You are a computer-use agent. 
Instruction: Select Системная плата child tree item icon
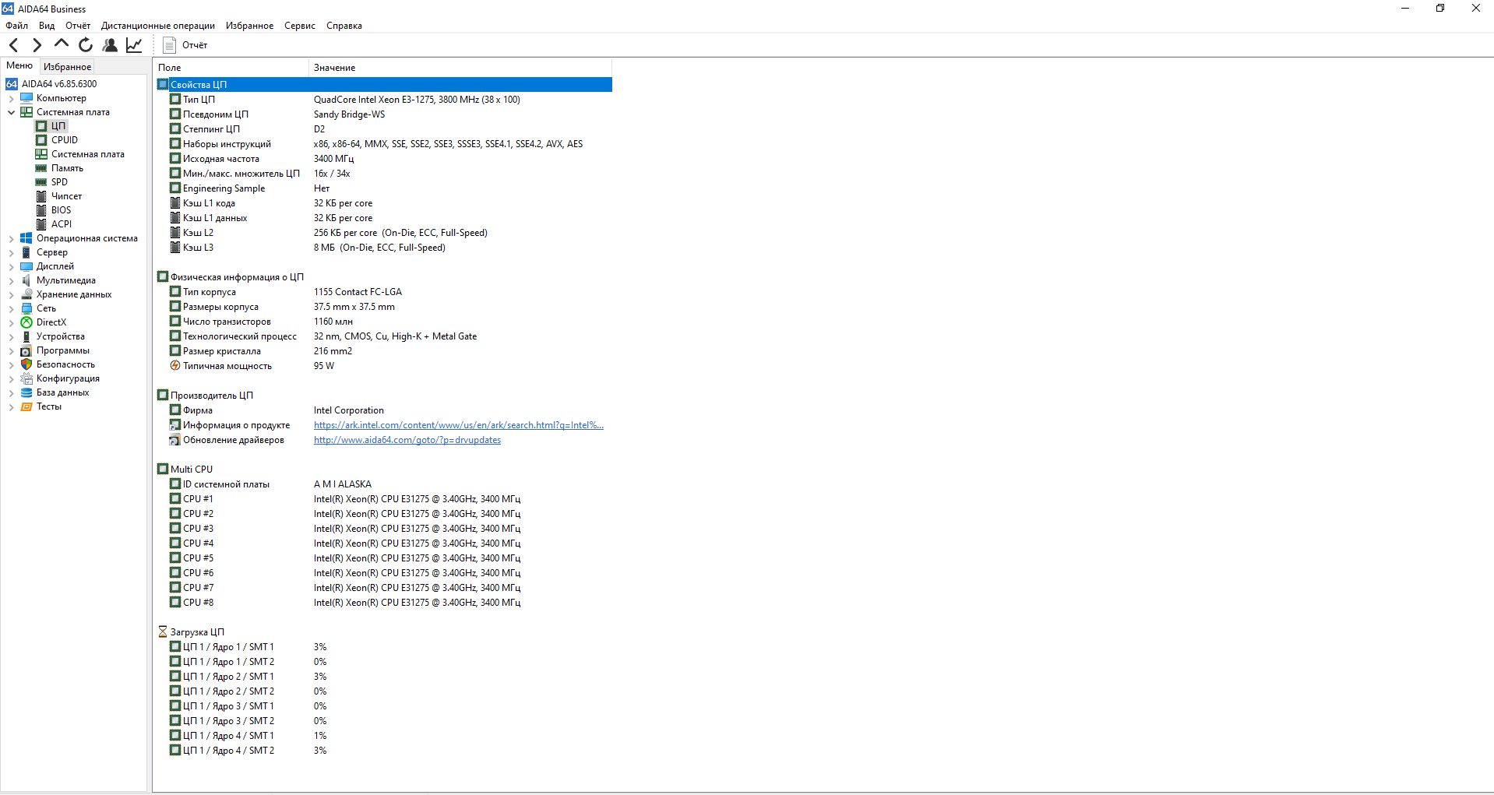point(41,154)
